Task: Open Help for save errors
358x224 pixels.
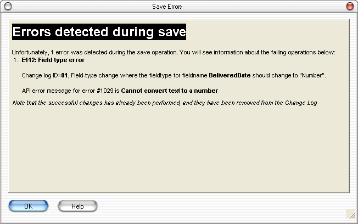Action: point(77,206)
